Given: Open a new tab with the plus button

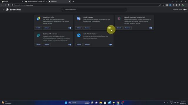Looking at the screenshot, I should coord(73,2).
